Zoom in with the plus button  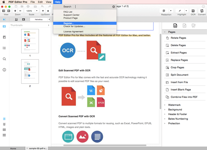point(15,11)
